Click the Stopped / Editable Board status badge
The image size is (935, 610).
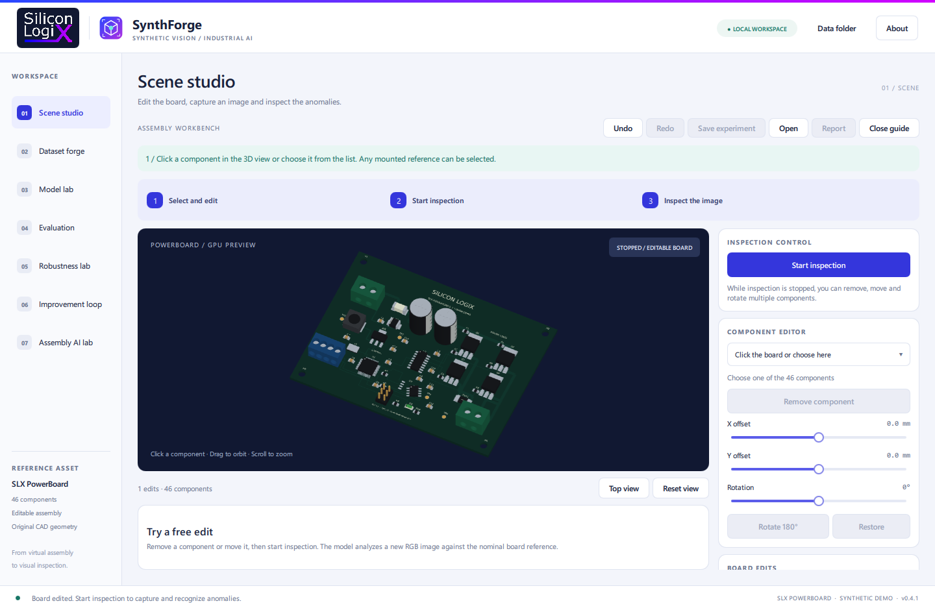[x=654, y=247]
